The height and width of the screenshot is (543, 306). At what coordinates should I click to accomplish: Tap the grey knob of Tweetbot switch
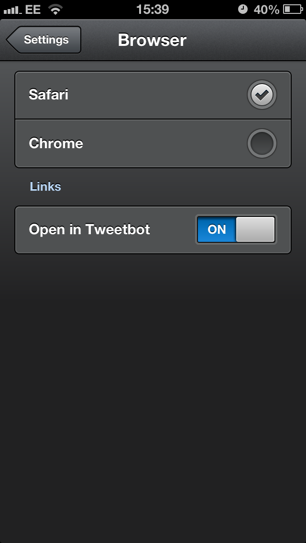pyautogui.click(x=256, y=229)
